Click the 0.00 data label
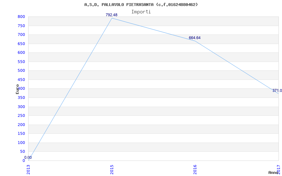The height and width of the screenshot is (176, 282). click(x=28, y=157)
